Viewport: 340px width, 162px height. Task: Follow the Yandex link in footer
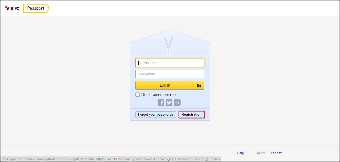(x=276, y=153)
